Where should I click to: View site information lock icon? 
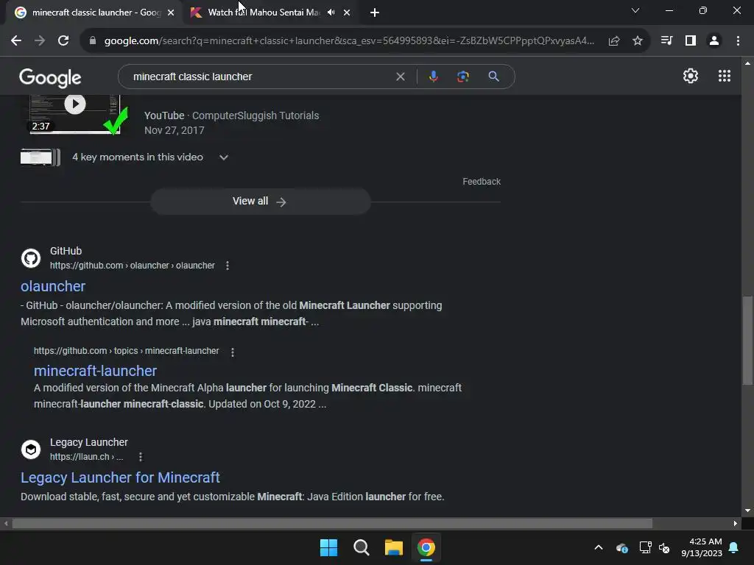93,41
